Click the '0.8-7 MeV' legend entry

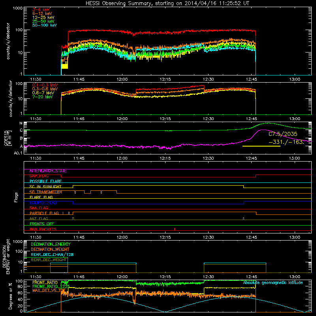click(x=43, y=93)
